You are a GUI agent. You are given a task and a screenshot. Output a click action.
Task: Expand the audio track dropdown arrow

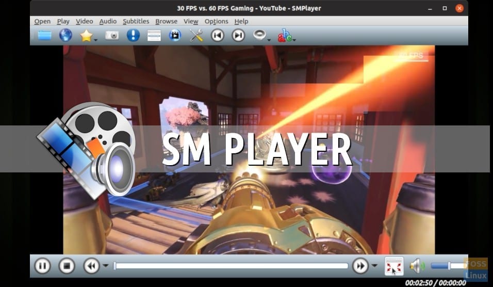(x=269, y=40)
